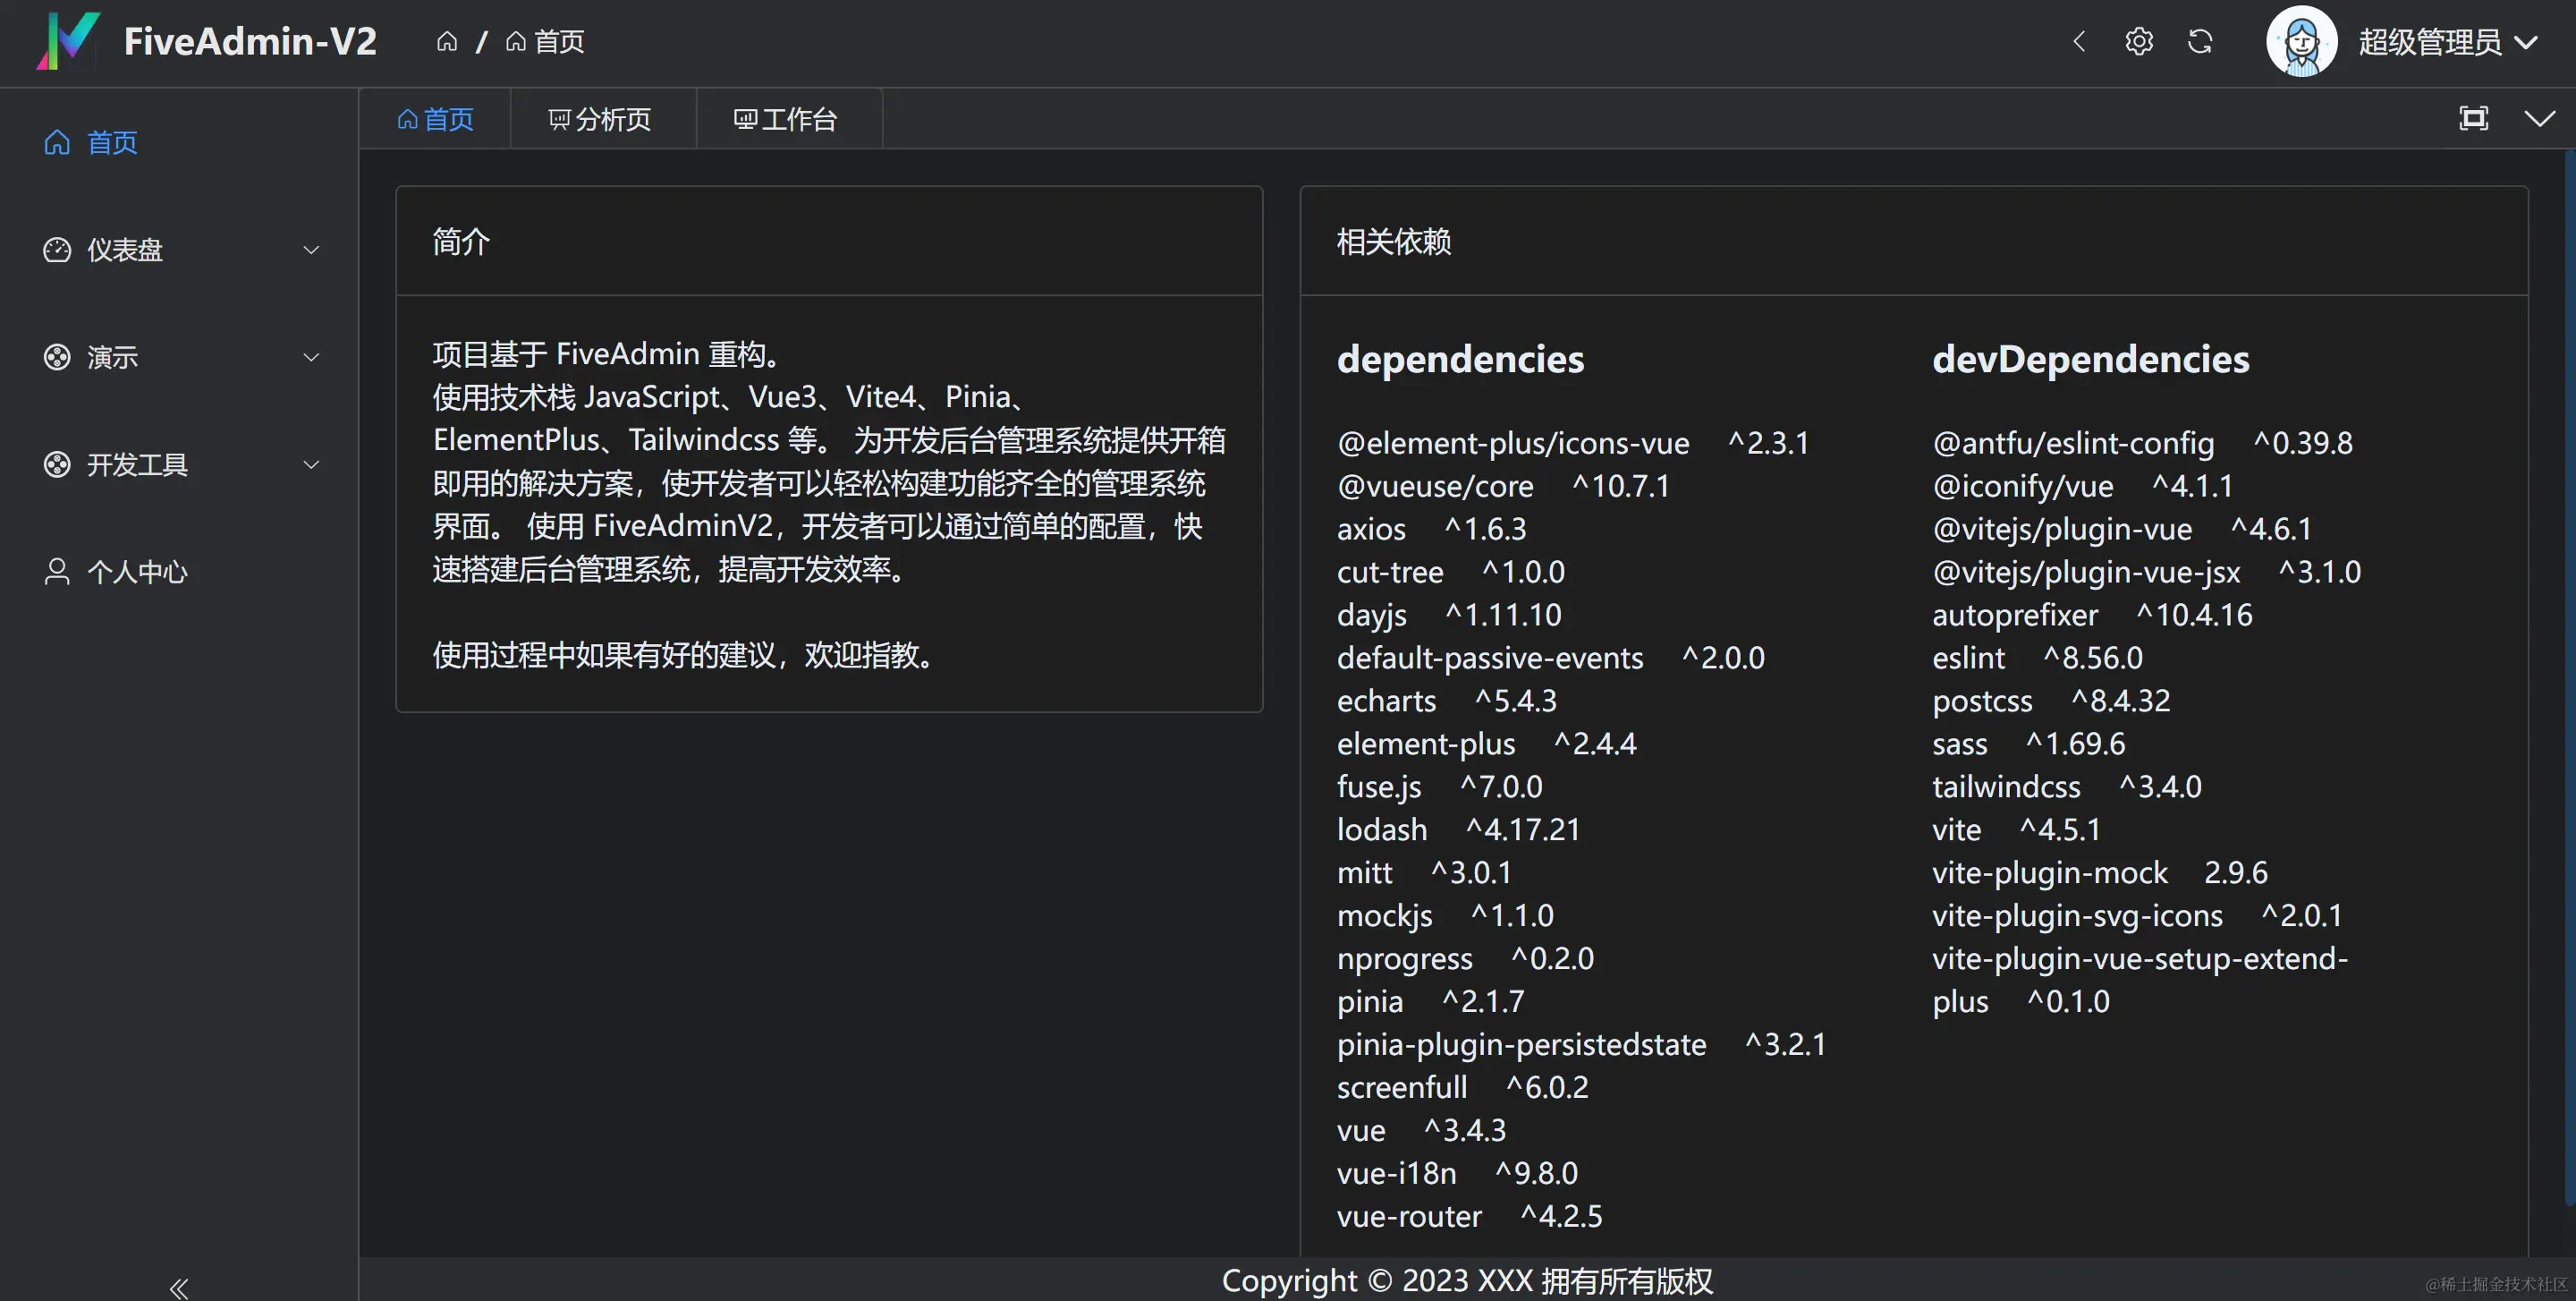Switch to the 分析页 tab
Screen dimensions: 2576x1301
(601, 120)
